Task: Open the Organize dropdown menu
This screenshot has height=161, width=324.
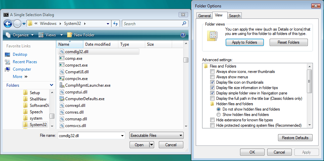Action: 20,35
